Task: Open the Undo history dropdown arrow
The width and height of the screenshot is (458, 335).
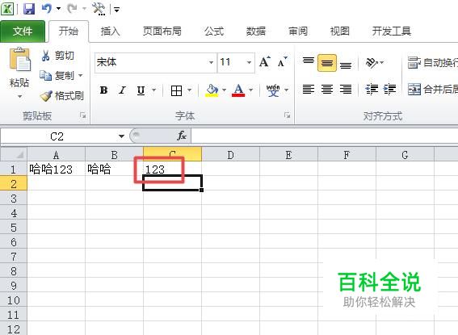Action: [58, 9]
